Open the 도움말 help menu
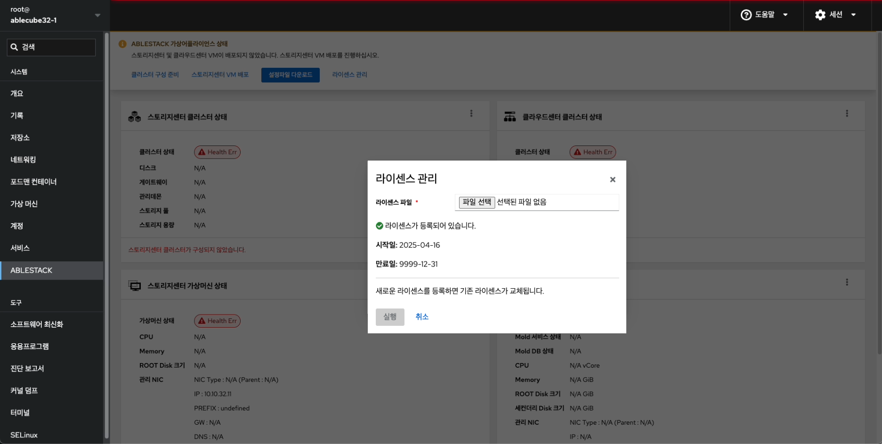882x444 pixels. [764, 15]
